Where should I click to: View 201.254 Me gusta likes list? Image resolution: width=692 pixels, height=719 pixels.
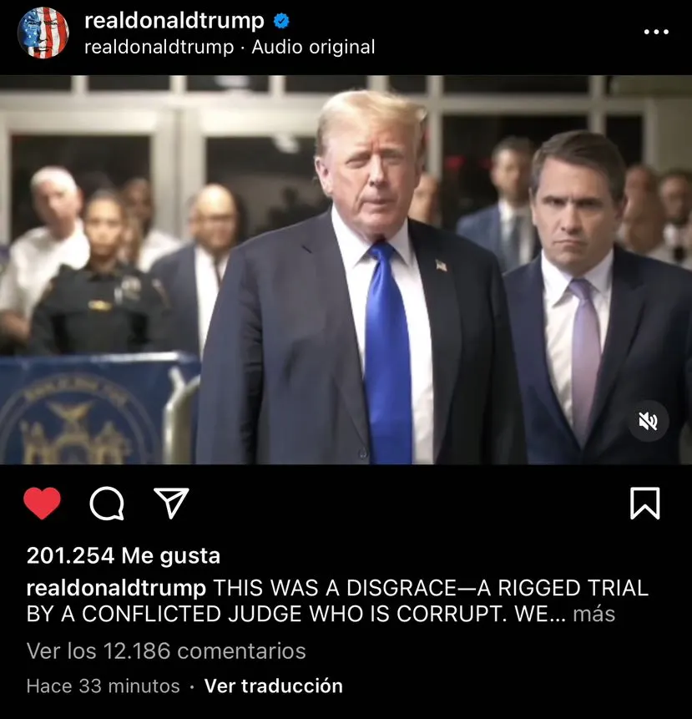[x=124, y=556]
